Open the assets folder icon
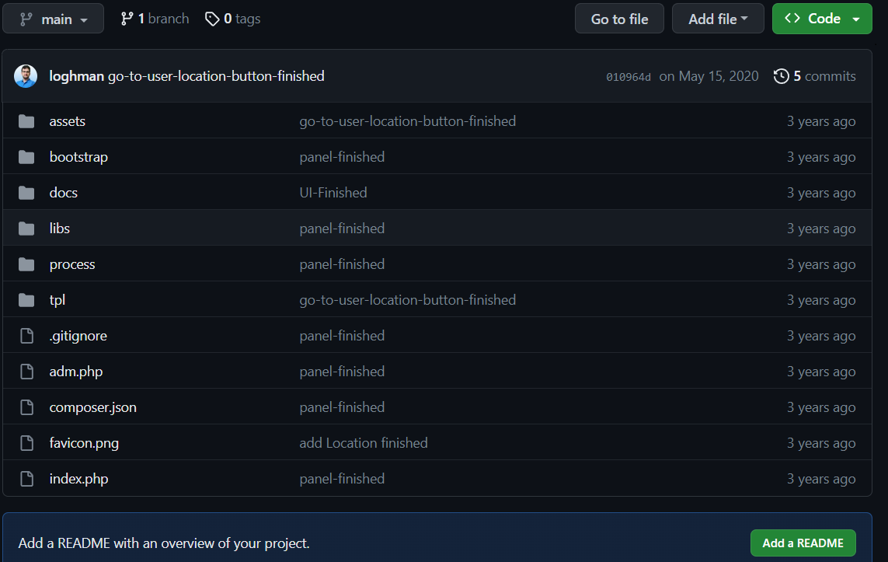The image size is (888, 562). coord(26,121)
